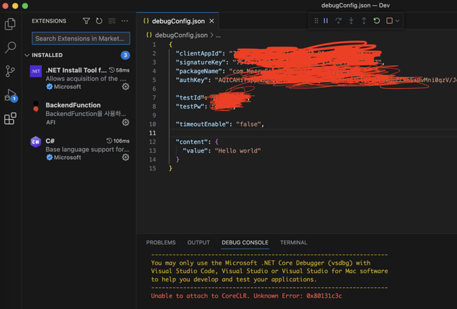Restart the debug session
457x309 pixels.
point(377,21)
